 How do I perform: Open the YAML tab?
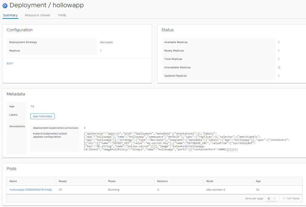[x=62, y=15]
